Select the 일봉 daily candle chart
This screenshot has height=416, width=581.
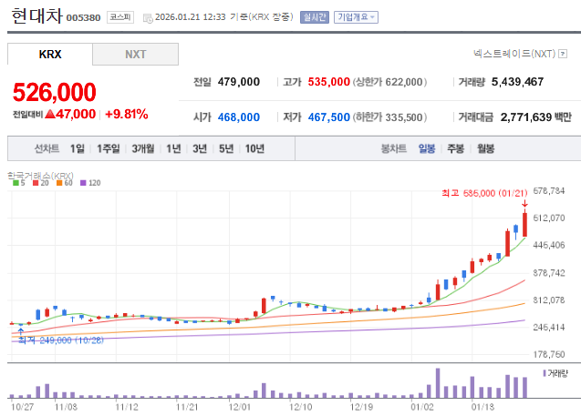(427, 148)
